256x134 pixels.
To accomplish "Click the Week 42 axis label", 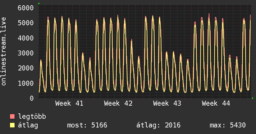I will tap(118, 103).
